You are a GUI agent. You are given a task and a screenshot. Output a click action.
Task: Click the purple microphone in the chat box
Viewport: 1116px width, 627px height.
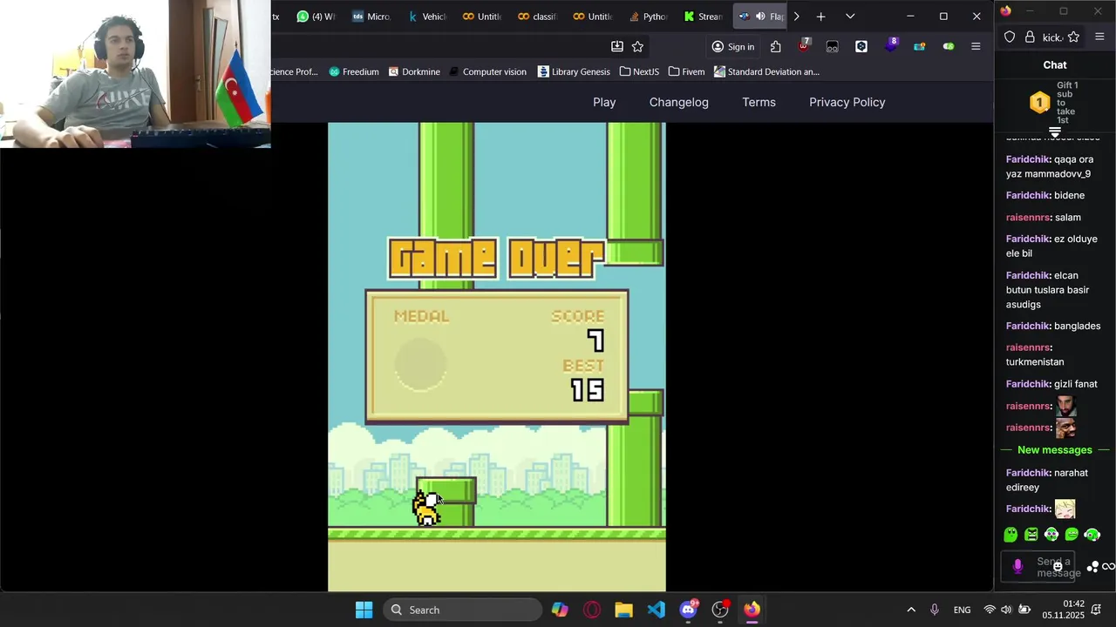coord(1017,566)
